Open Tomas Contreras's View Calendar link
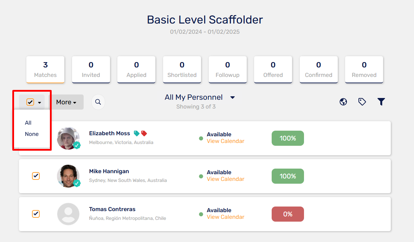This screenshot has width=414, height=242. 226,217
